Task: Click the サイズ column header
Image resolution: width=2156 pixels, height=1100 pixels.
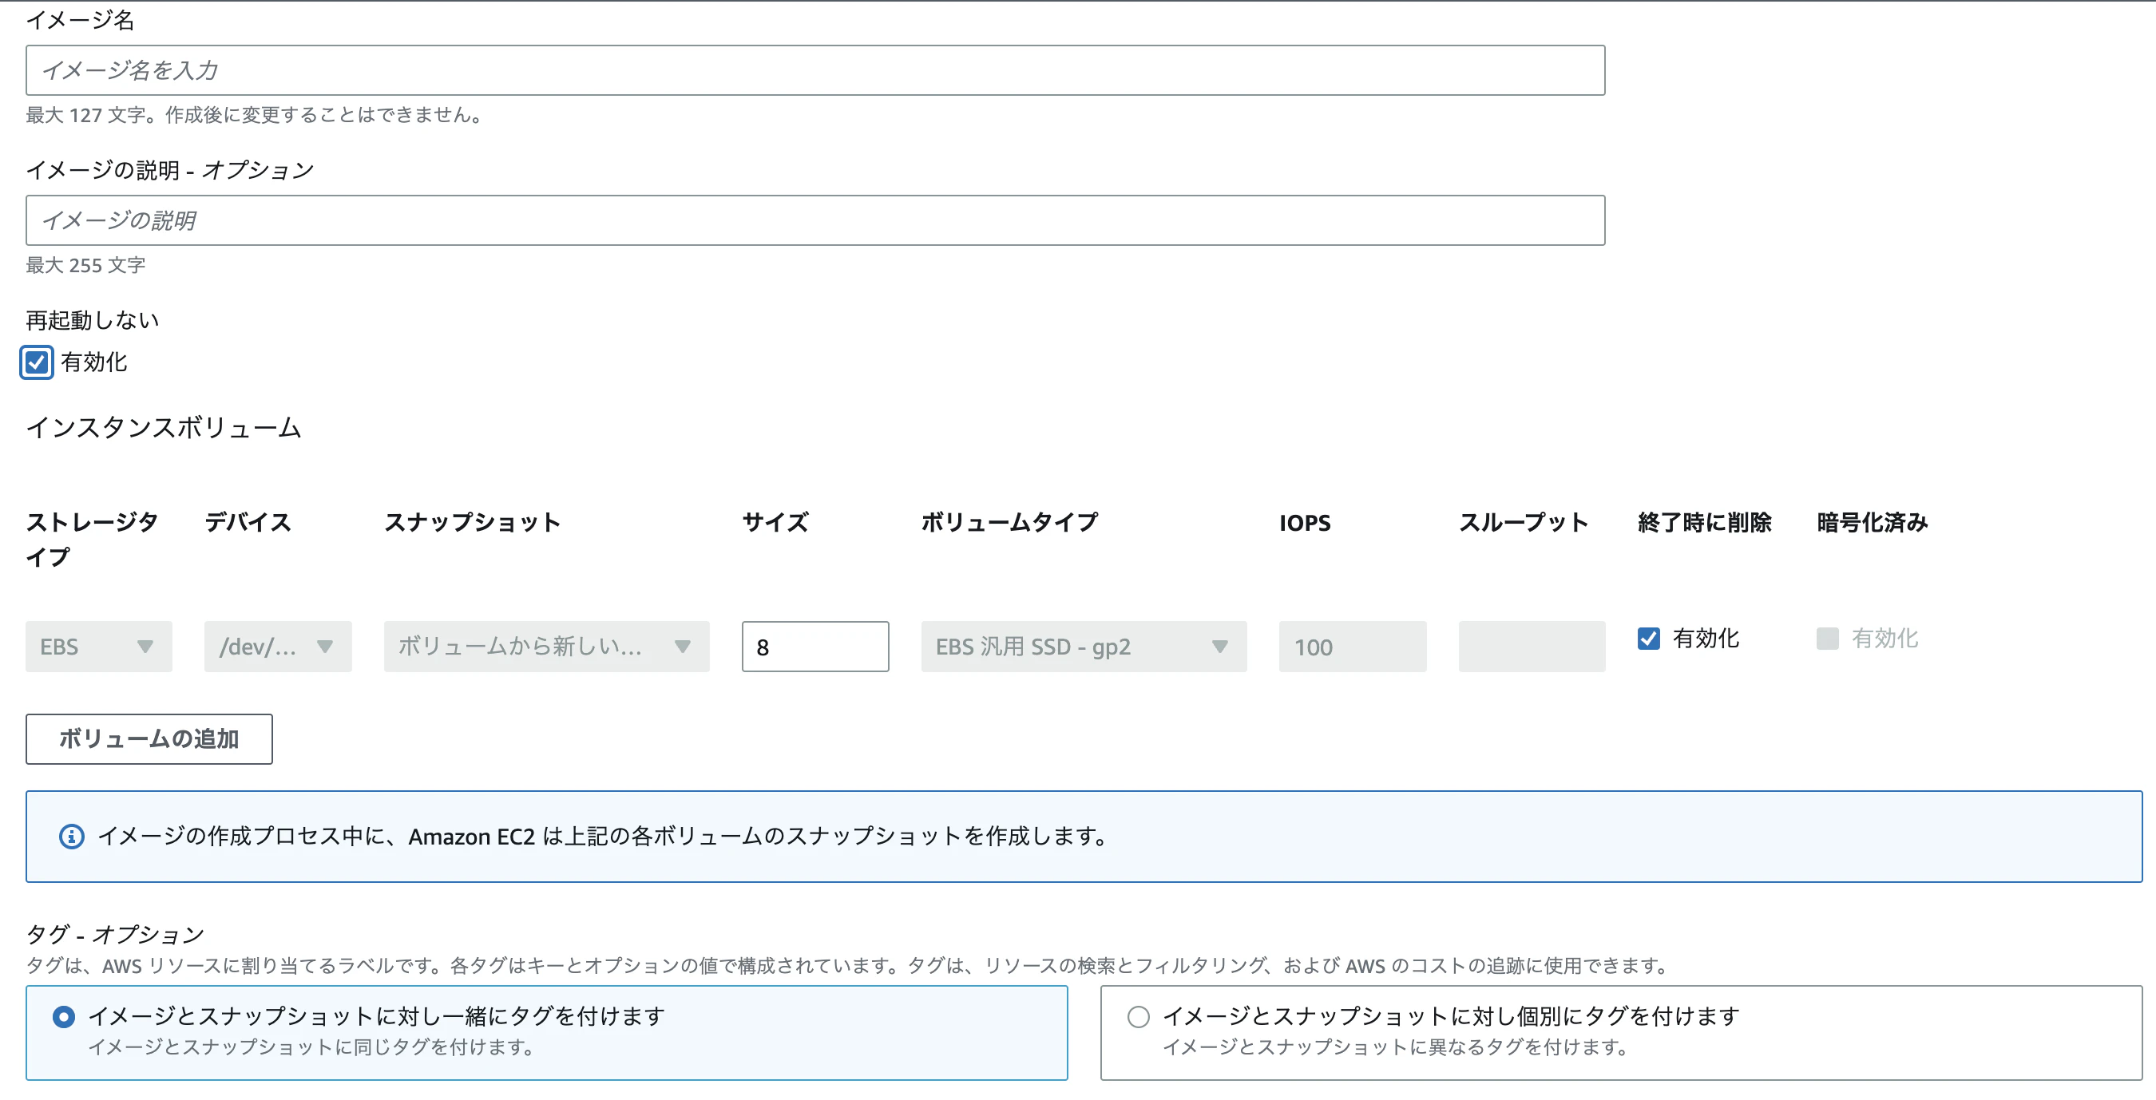Action: click(x=775, y=523)
